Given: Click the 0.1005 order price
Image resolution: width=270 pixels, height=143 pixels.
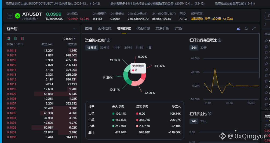Looking at the screenshot, I should pyautogui.click(x=12, y=113).
